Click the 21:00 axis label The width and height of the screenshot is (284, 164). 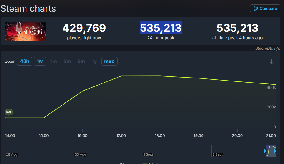point(271,135)
